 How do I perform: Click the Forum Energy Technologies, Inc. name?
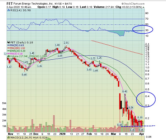tap(34, 4)
